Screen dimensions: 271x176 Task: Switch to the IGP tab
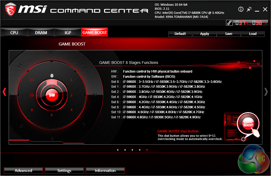tap(68, 33)
